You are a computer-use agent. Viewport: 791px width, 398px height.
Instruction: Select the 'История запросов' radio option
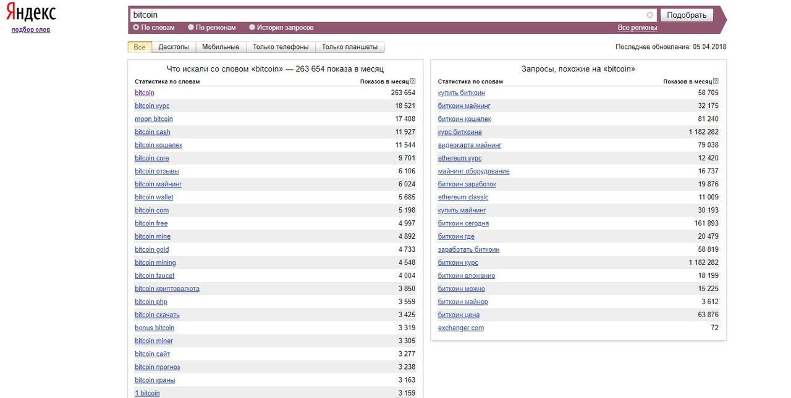coord(252,27)
